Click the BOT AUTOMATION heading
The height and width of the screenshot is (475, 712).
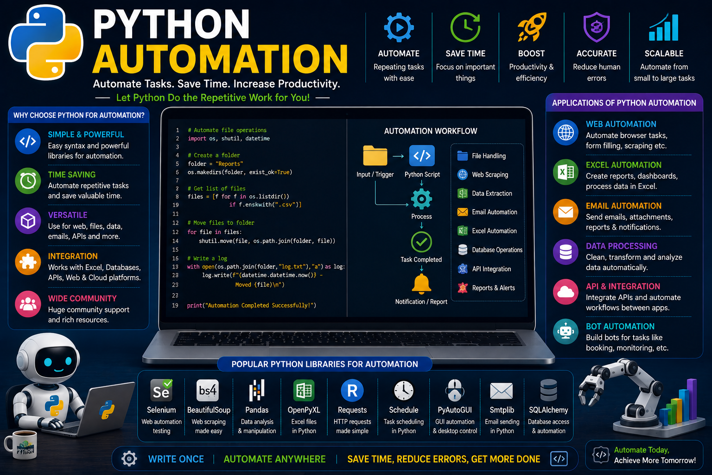[620, 326]
